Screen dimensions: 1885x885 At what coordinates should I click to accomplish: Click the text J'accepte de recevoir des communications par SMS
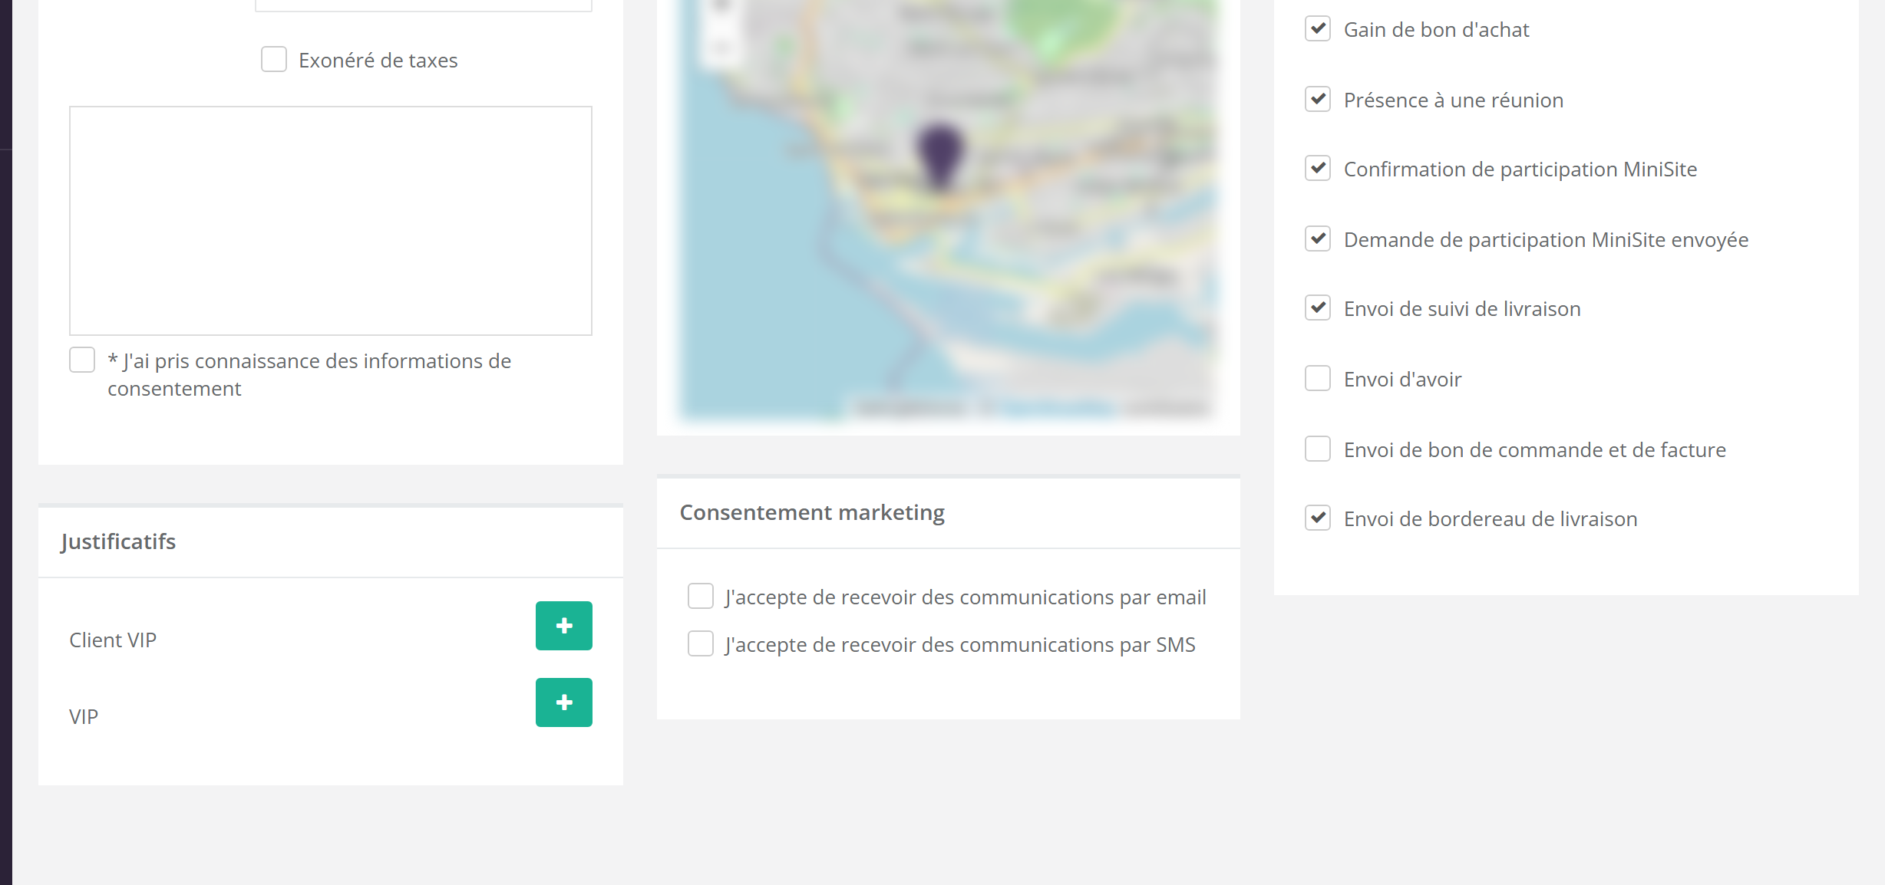click(960, 645)
